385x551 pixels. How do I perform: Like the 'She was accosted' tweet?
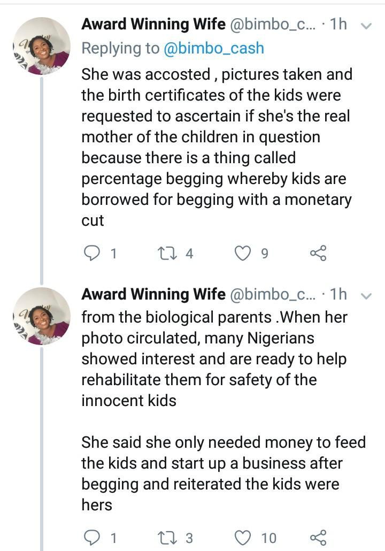tap(243, 254)
